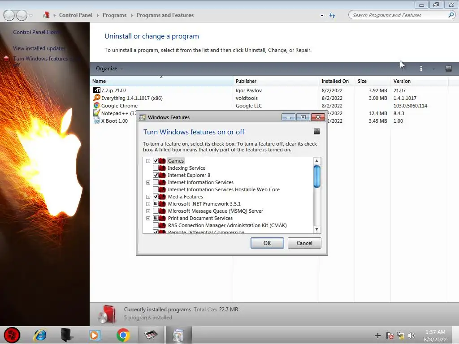Viewport: 459px width, 344px height.
Task: Check Internet Information Services Hostable Web Core
Action: pos(156,189)
